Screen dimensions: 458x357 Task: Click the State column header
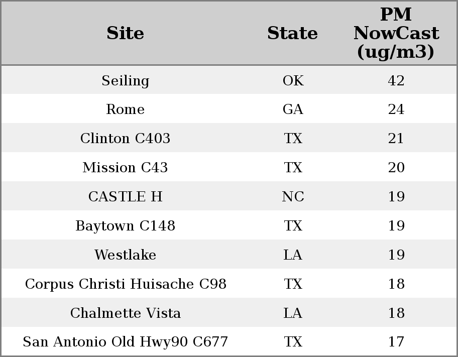292,33
